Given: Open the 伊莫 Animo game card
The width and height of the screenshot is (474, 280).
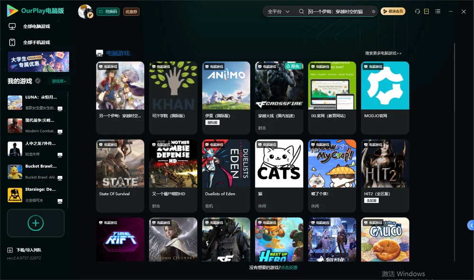Looking at the screenshot, I should click(x=226, y=98).
